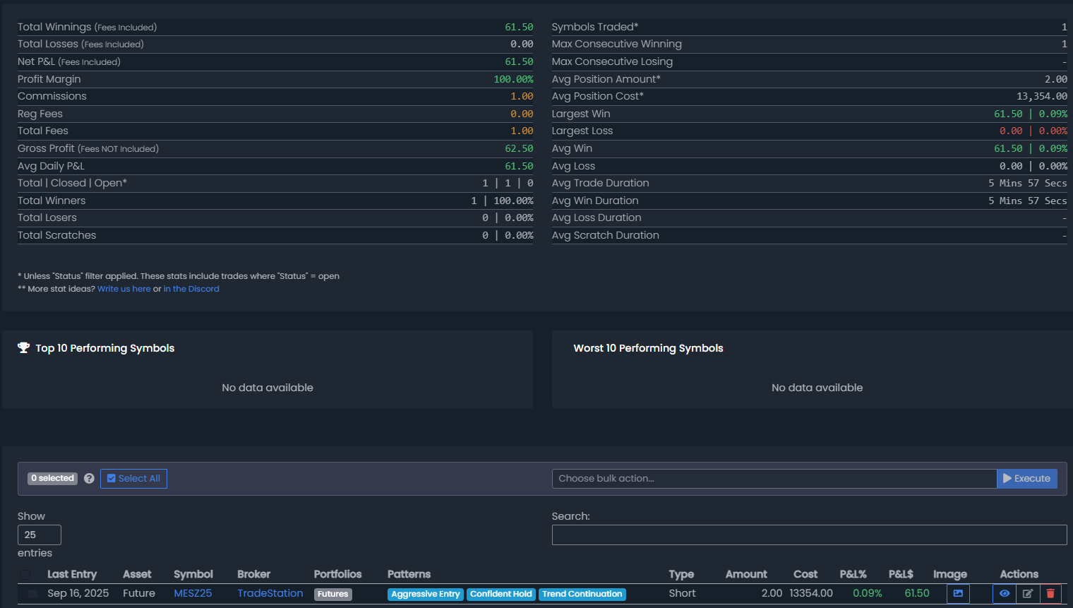Click the Select All button
1073x608 pixels.
[133, 479]
